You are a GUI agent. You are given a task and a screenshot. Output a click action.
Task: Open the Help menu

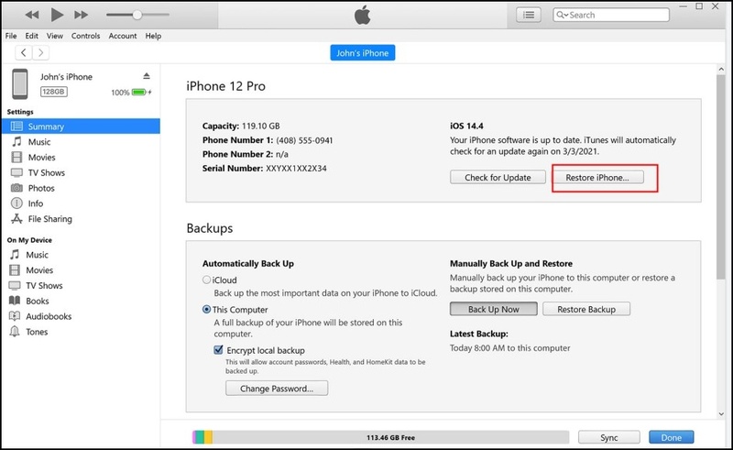(153, 36)
